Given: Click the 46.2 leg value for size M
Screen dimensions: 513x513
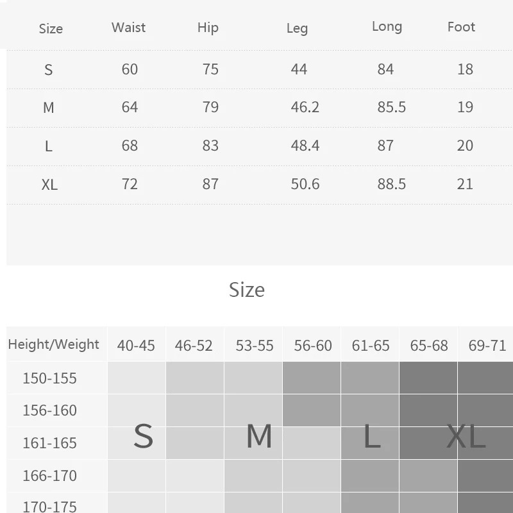Looking at the screenshot, I should (305, 107).
